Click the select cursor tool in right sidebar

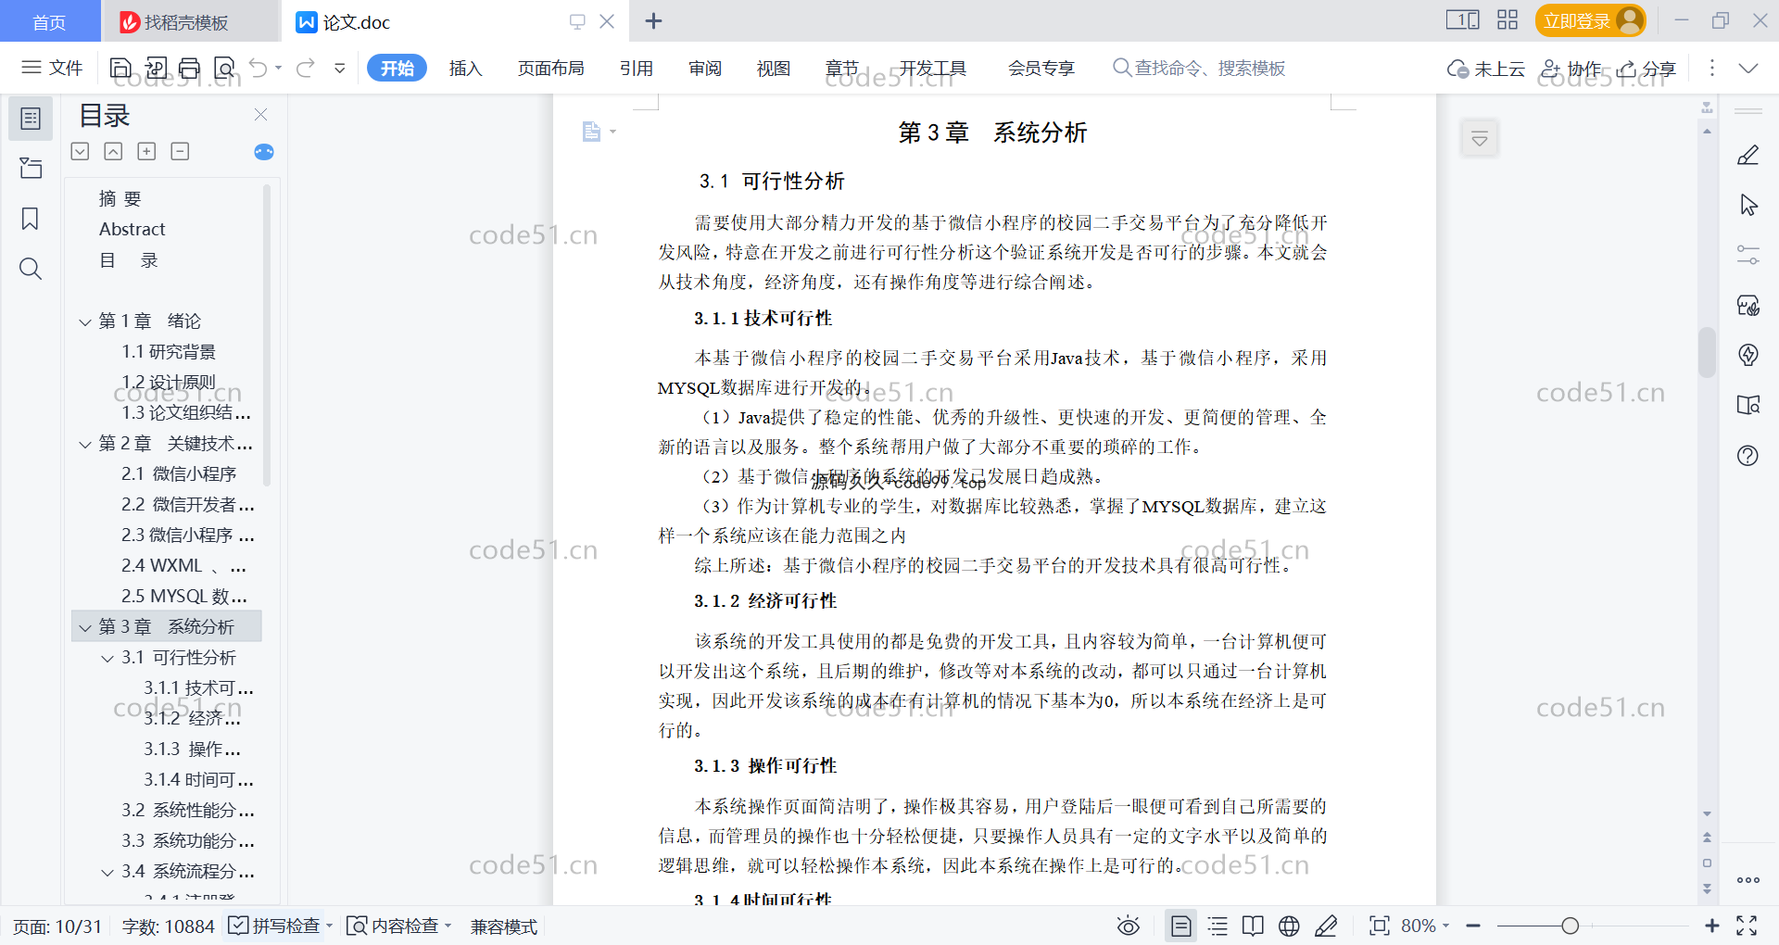click(1748, 205)
